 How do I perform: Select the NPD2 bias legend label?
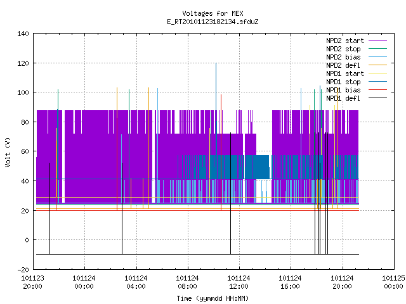coord(343,57)
